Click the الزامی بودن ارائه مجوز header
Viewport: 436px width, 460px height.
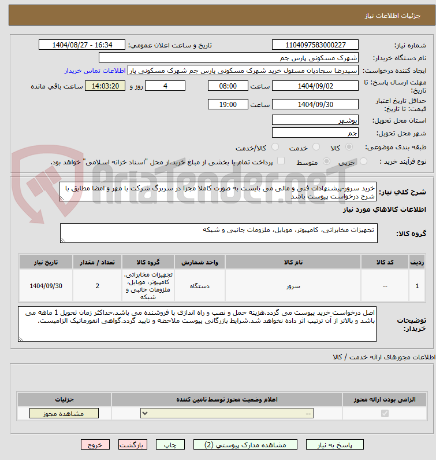click(x=385, y=400)
